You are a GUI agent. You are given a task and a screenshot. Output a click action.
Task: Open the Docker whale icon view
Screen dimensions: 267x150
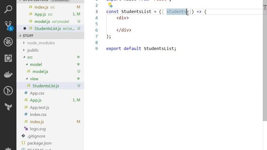click(8, 74)
